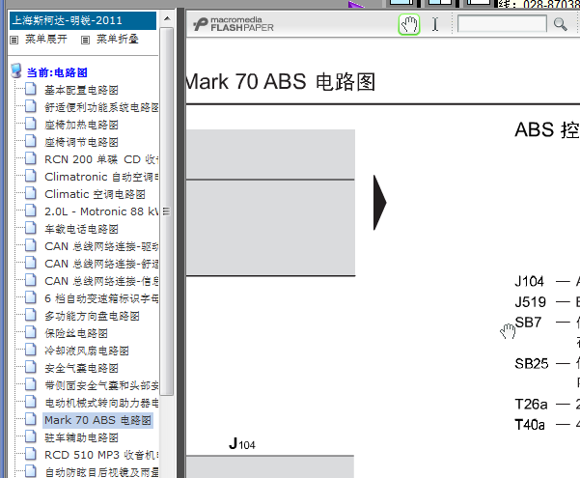This screenshot has width=580, height=478.
Task: Click page icon beside 基本配置电路图
Action: coord(30,89)
